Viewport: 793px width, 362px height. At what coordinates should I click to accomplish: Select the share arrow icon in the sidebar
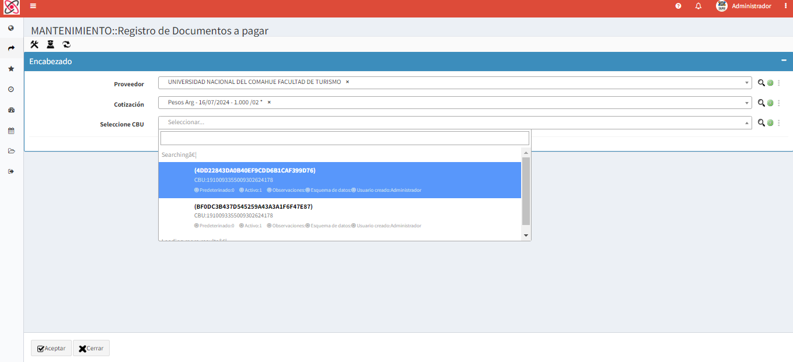click(x=11, y=48)
